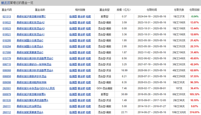
Task: Open fund code 018294
Action: click(7, 46)
